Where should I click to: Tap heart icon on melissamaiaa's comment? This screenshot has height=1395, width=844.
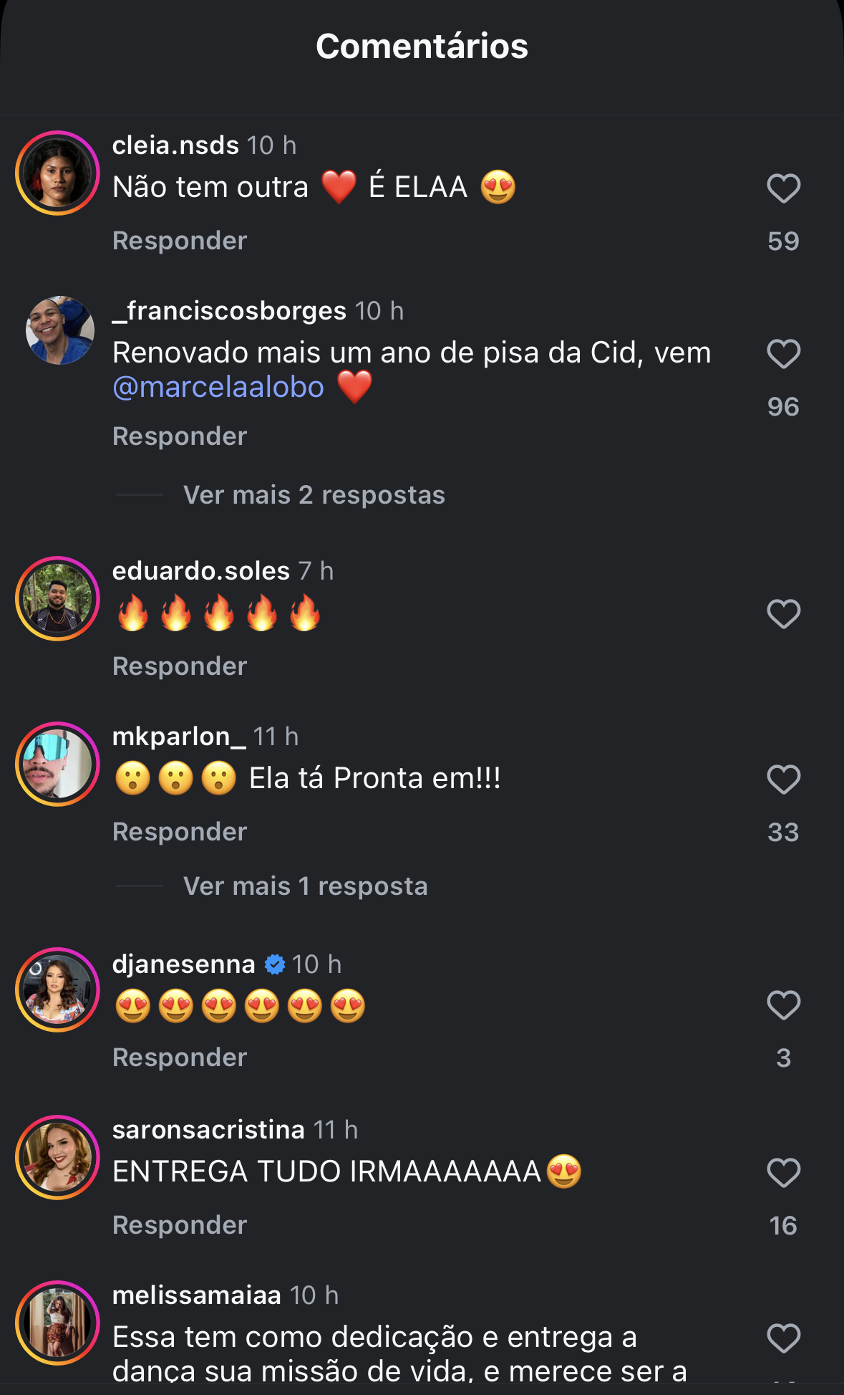point(783,1338)
